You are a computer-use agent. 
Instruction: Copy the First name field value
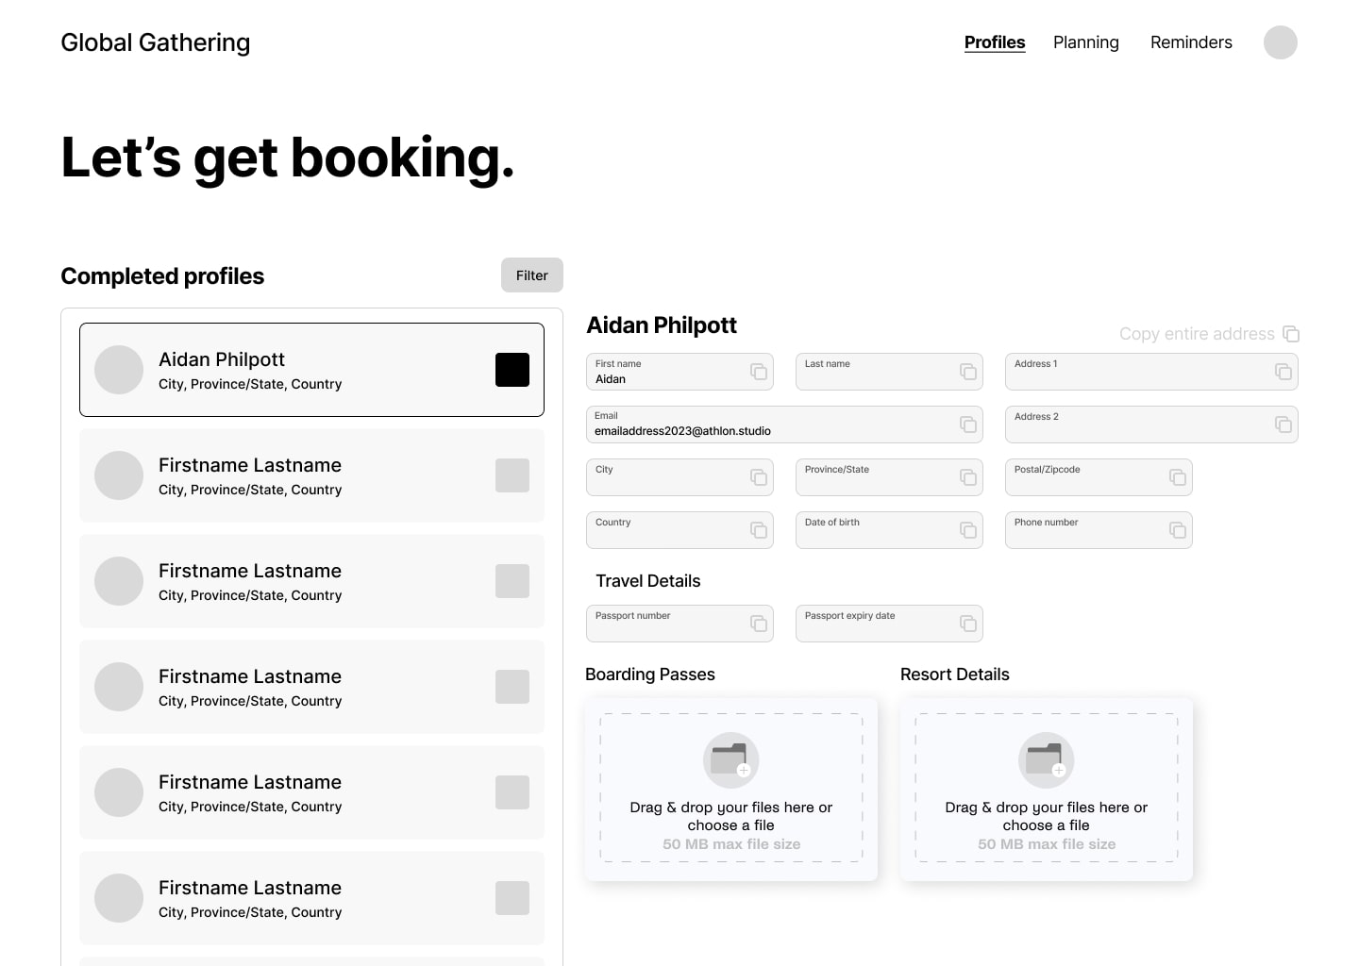(x=759, y=372)
